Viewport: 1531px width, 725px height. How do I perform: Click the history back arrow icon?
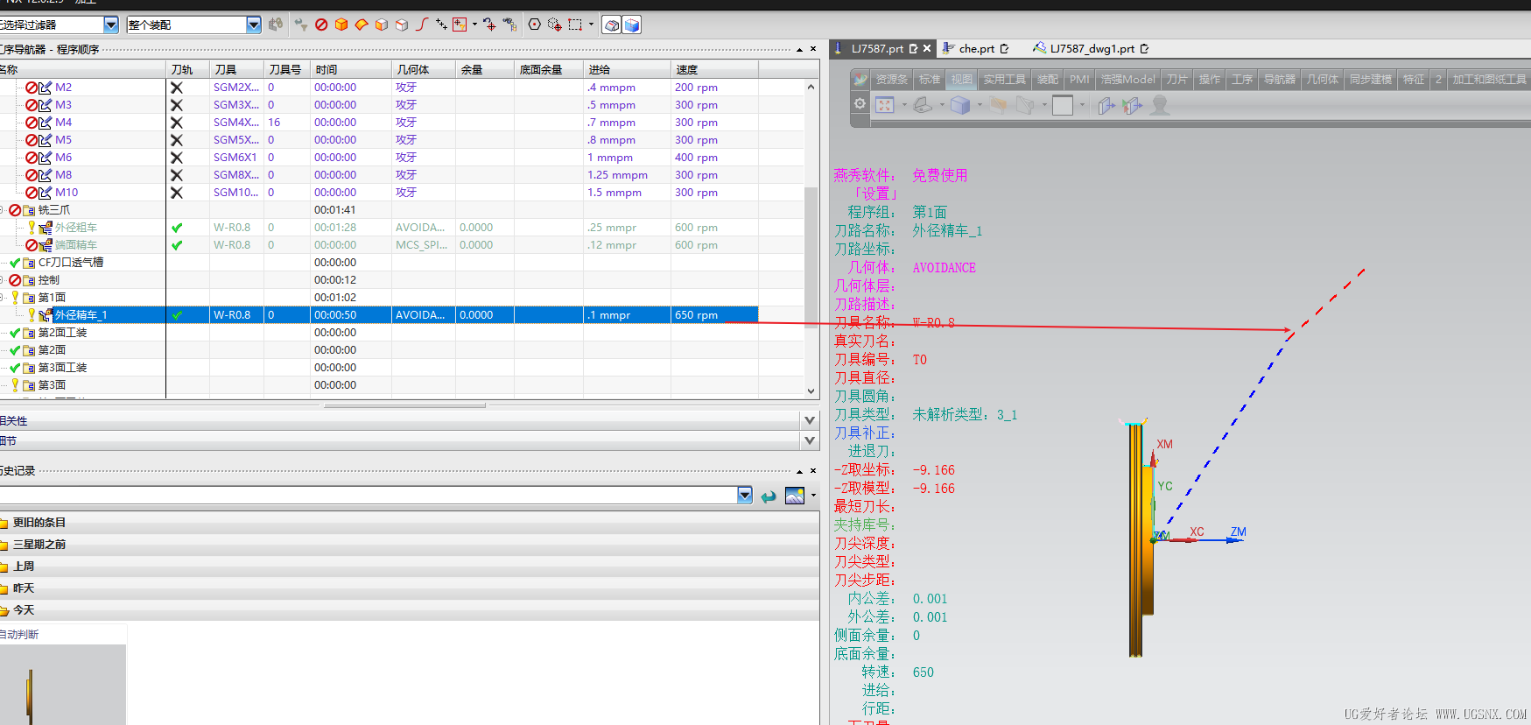click(x=769, y=496)
